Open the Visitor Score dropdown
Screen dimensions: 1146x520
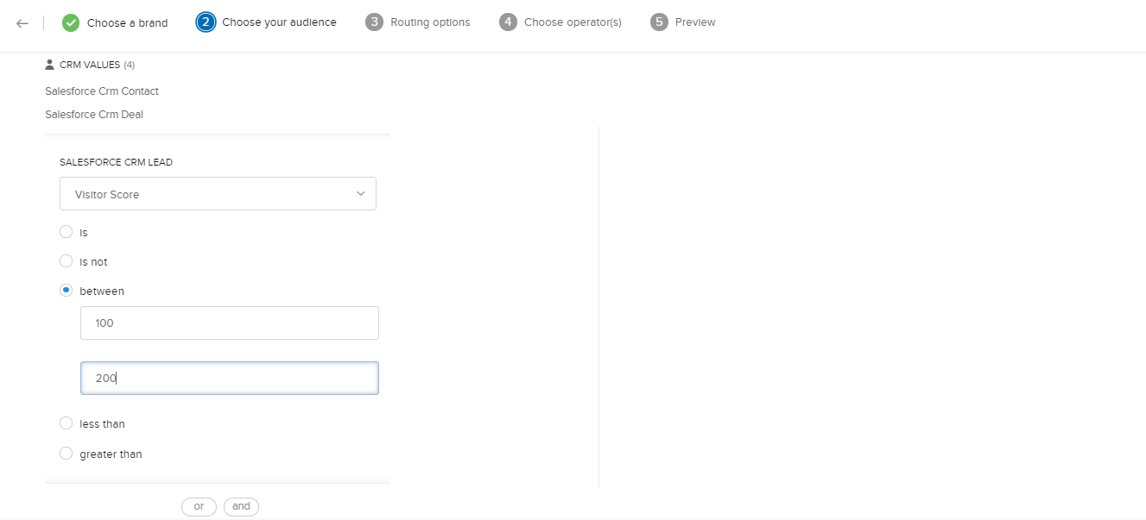(218, 194)
